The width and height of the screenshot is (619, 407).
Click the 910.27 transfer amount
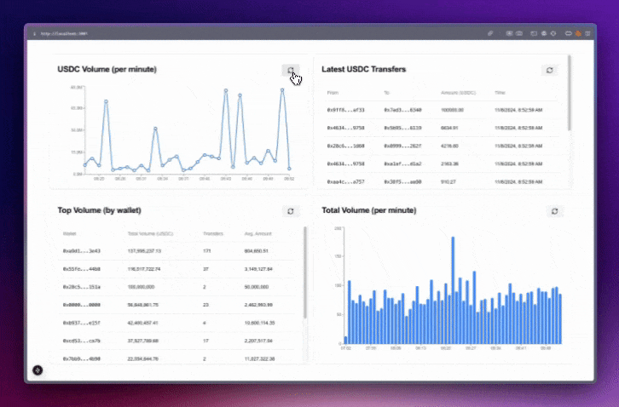448,182
